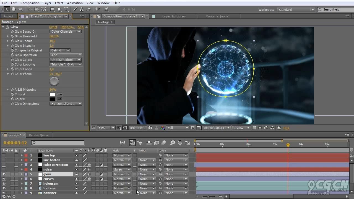The image size is (354, 199).
Task: Select the Pen tool
Action: coord(59,9)
